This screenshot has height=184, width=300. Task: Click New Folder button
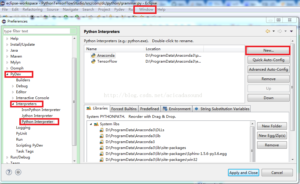[272, 126]
